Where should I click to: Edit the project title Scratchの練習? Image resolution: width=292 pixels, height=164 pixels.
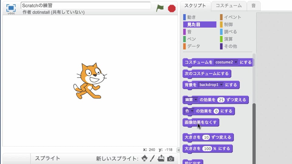tap(86, 5)
